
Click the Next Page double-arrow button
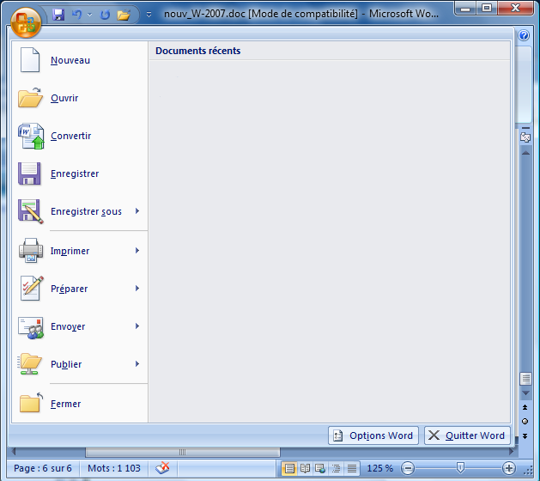pyautogui.click(x=525, y=436)
